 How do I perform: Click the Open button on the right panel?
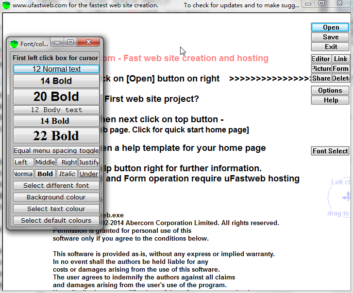click(330, 27)
